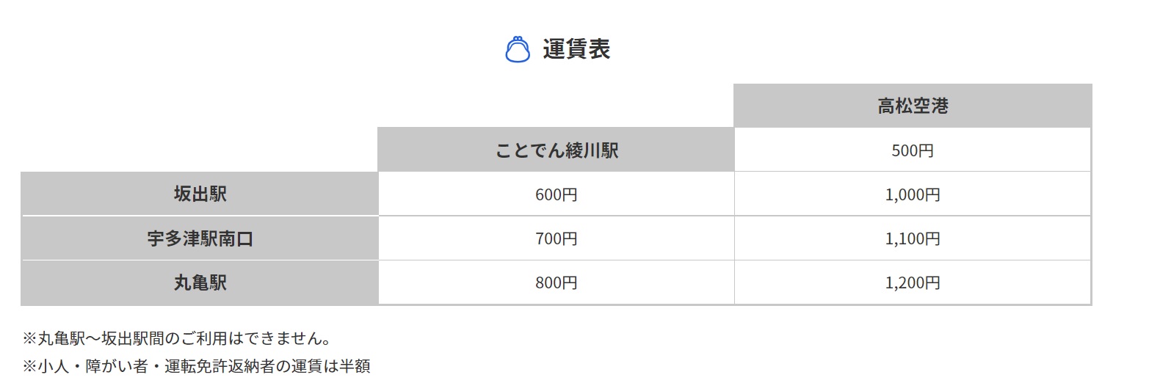The image size is (1149, 383).
Task: Click the word 半額 in the footnote
Action: 354,365
